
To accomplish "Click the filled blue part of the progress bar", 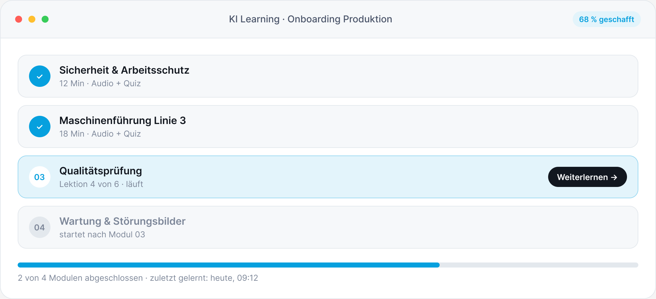I will click(229, 265).
